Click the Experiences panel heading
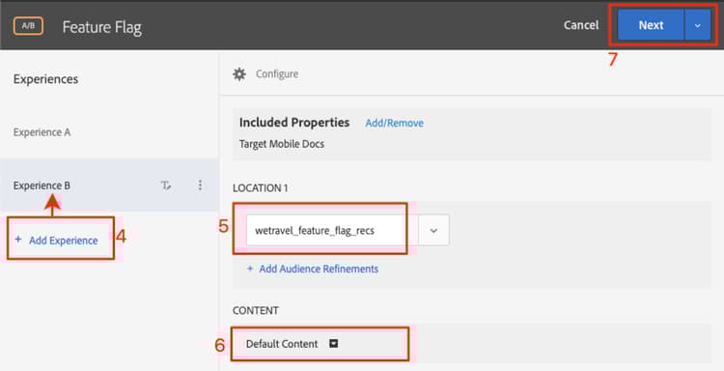Screen dimensions: 724x371 45,79
